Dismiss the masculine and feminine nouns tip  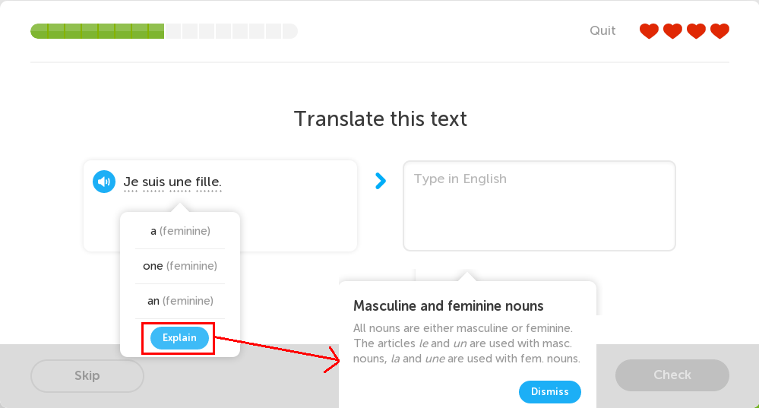(x=549, y=391)
